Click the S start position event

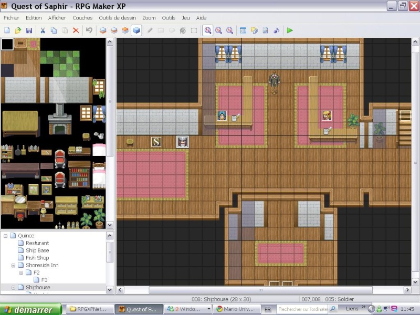156,142
